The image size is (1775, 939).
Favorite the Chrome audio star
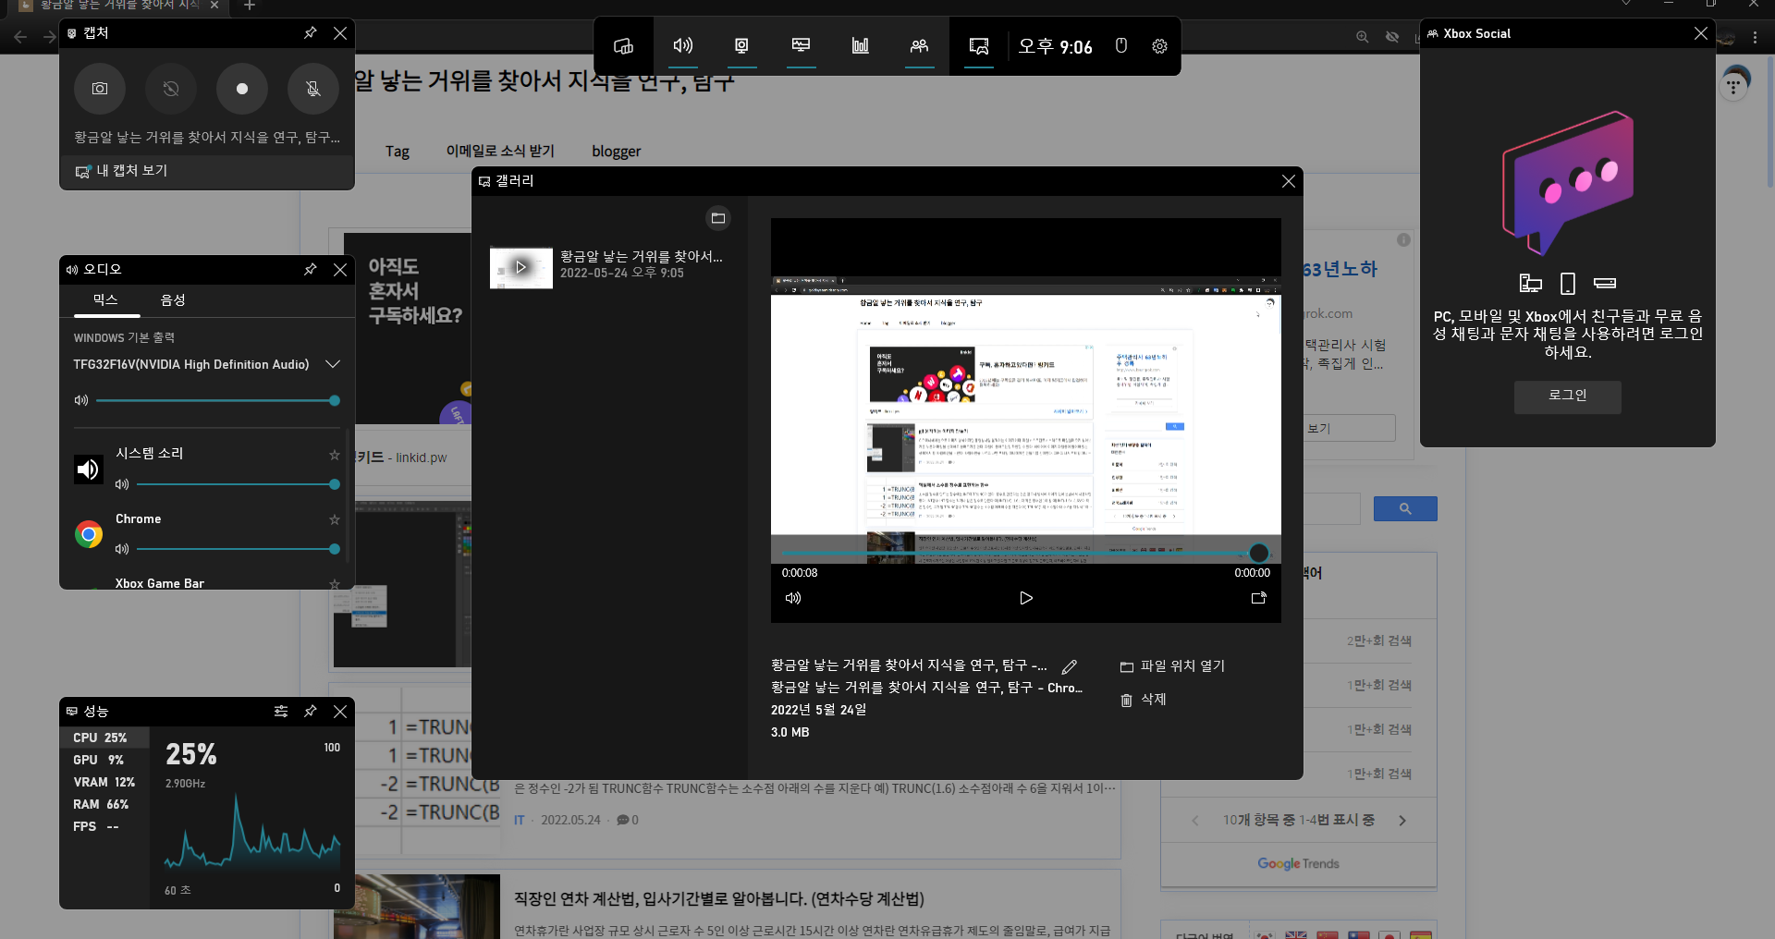pos(335,519)
